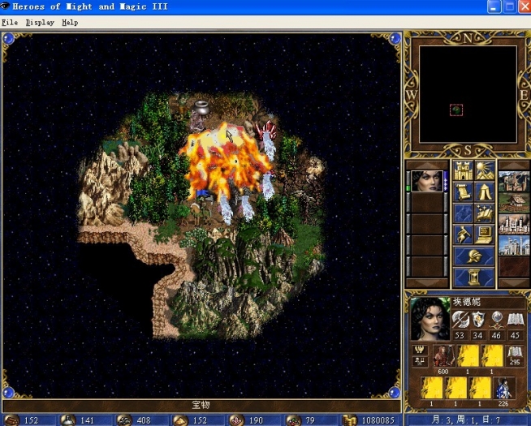
Task: Select fourth town with blue-sky tower thumbnail
Action: tap(514, 245)
